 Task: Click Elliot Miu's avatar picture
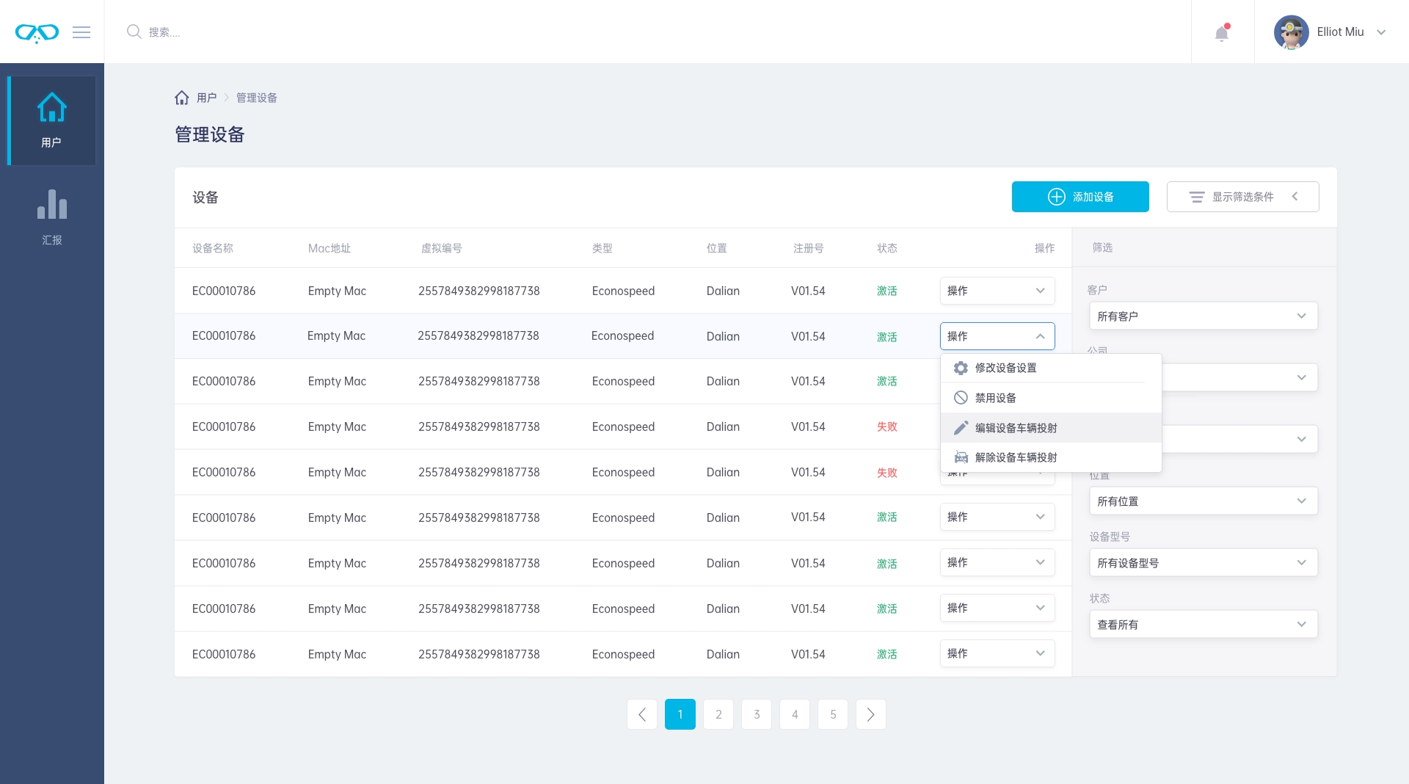pos(1291,32)
